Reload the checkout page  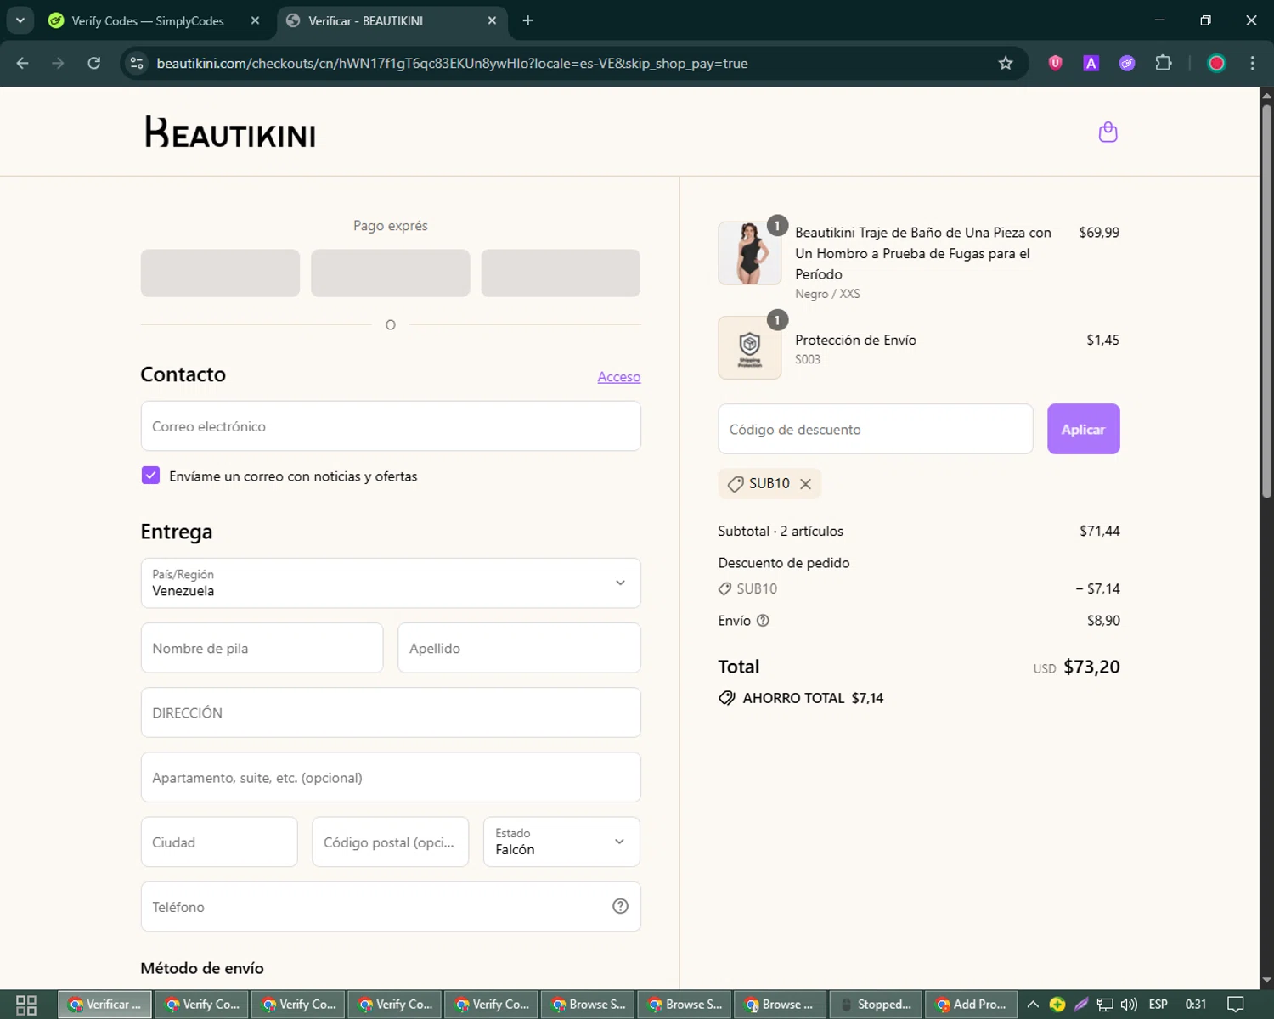(x=94, y=64)
